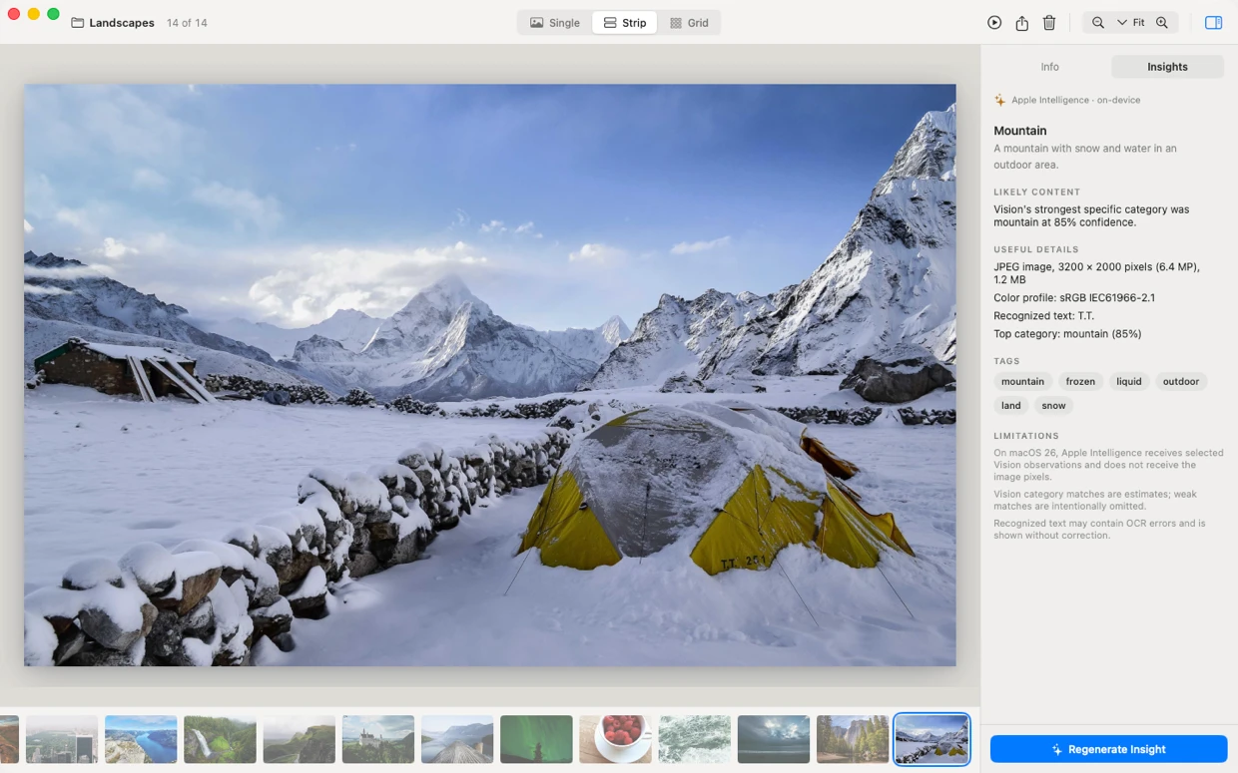Select the frozen tag
The width and height of the screenshot is (1238, 773).
[1080, 381]
